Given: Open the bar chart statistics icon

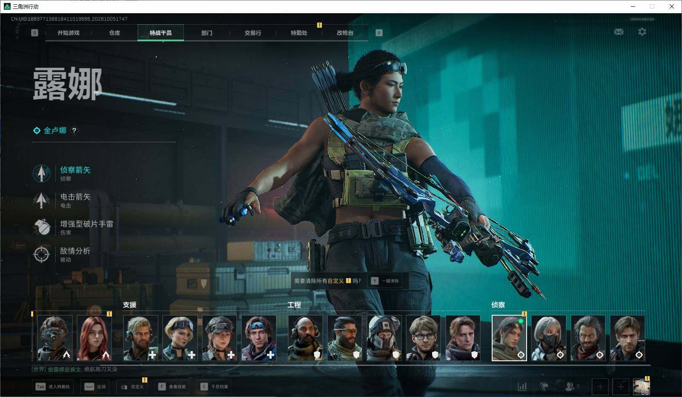Looking at the screenshot, I should coord(522,387).
